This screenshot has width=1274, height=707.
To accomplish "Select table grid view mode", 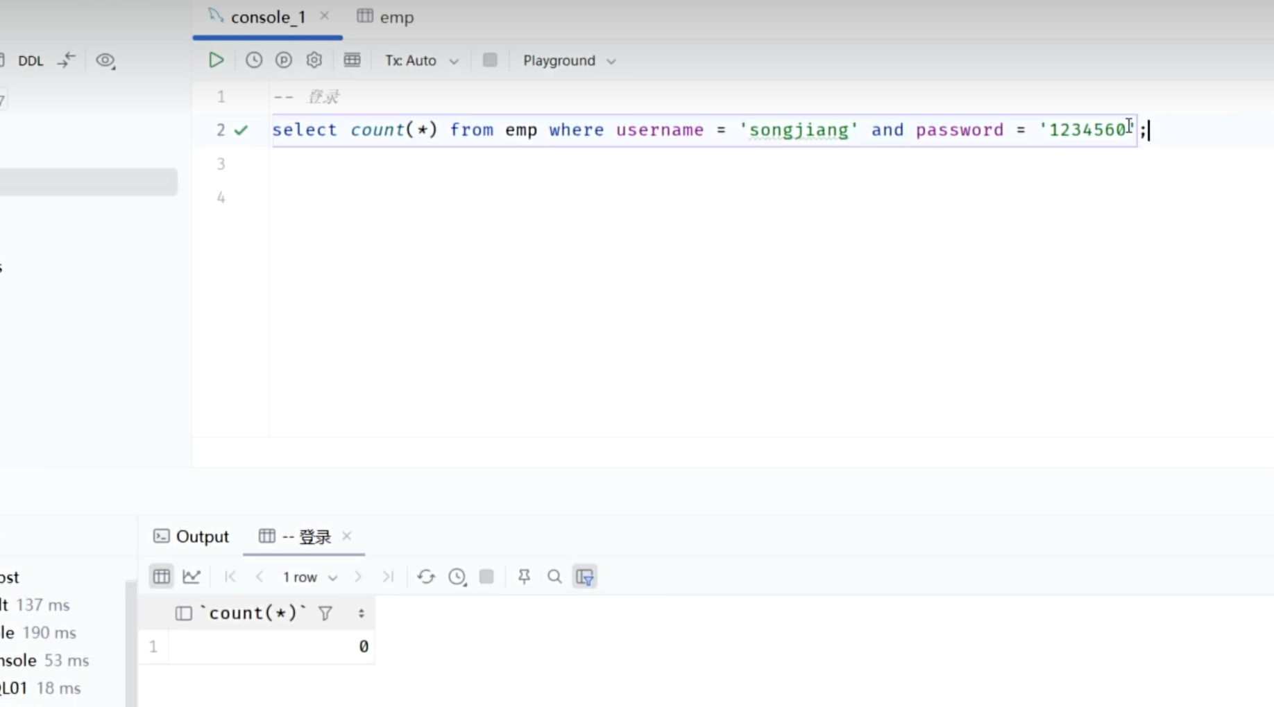I will pos(162,577).
